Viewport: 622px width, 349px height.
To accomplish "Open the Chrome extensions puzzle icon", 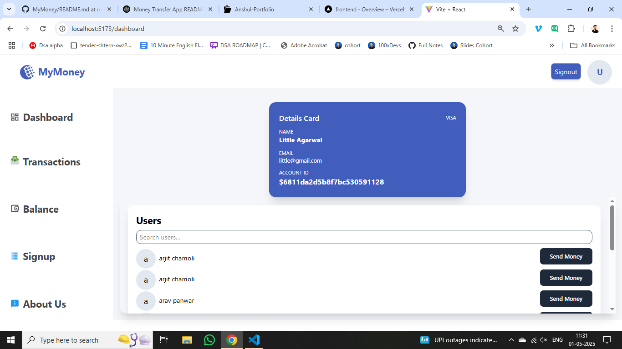I will click(x=571, y=29).
